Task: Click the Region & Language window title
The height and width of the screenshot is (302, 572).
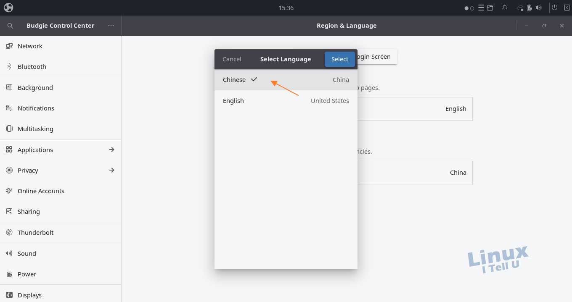Action: click(347, 26)
